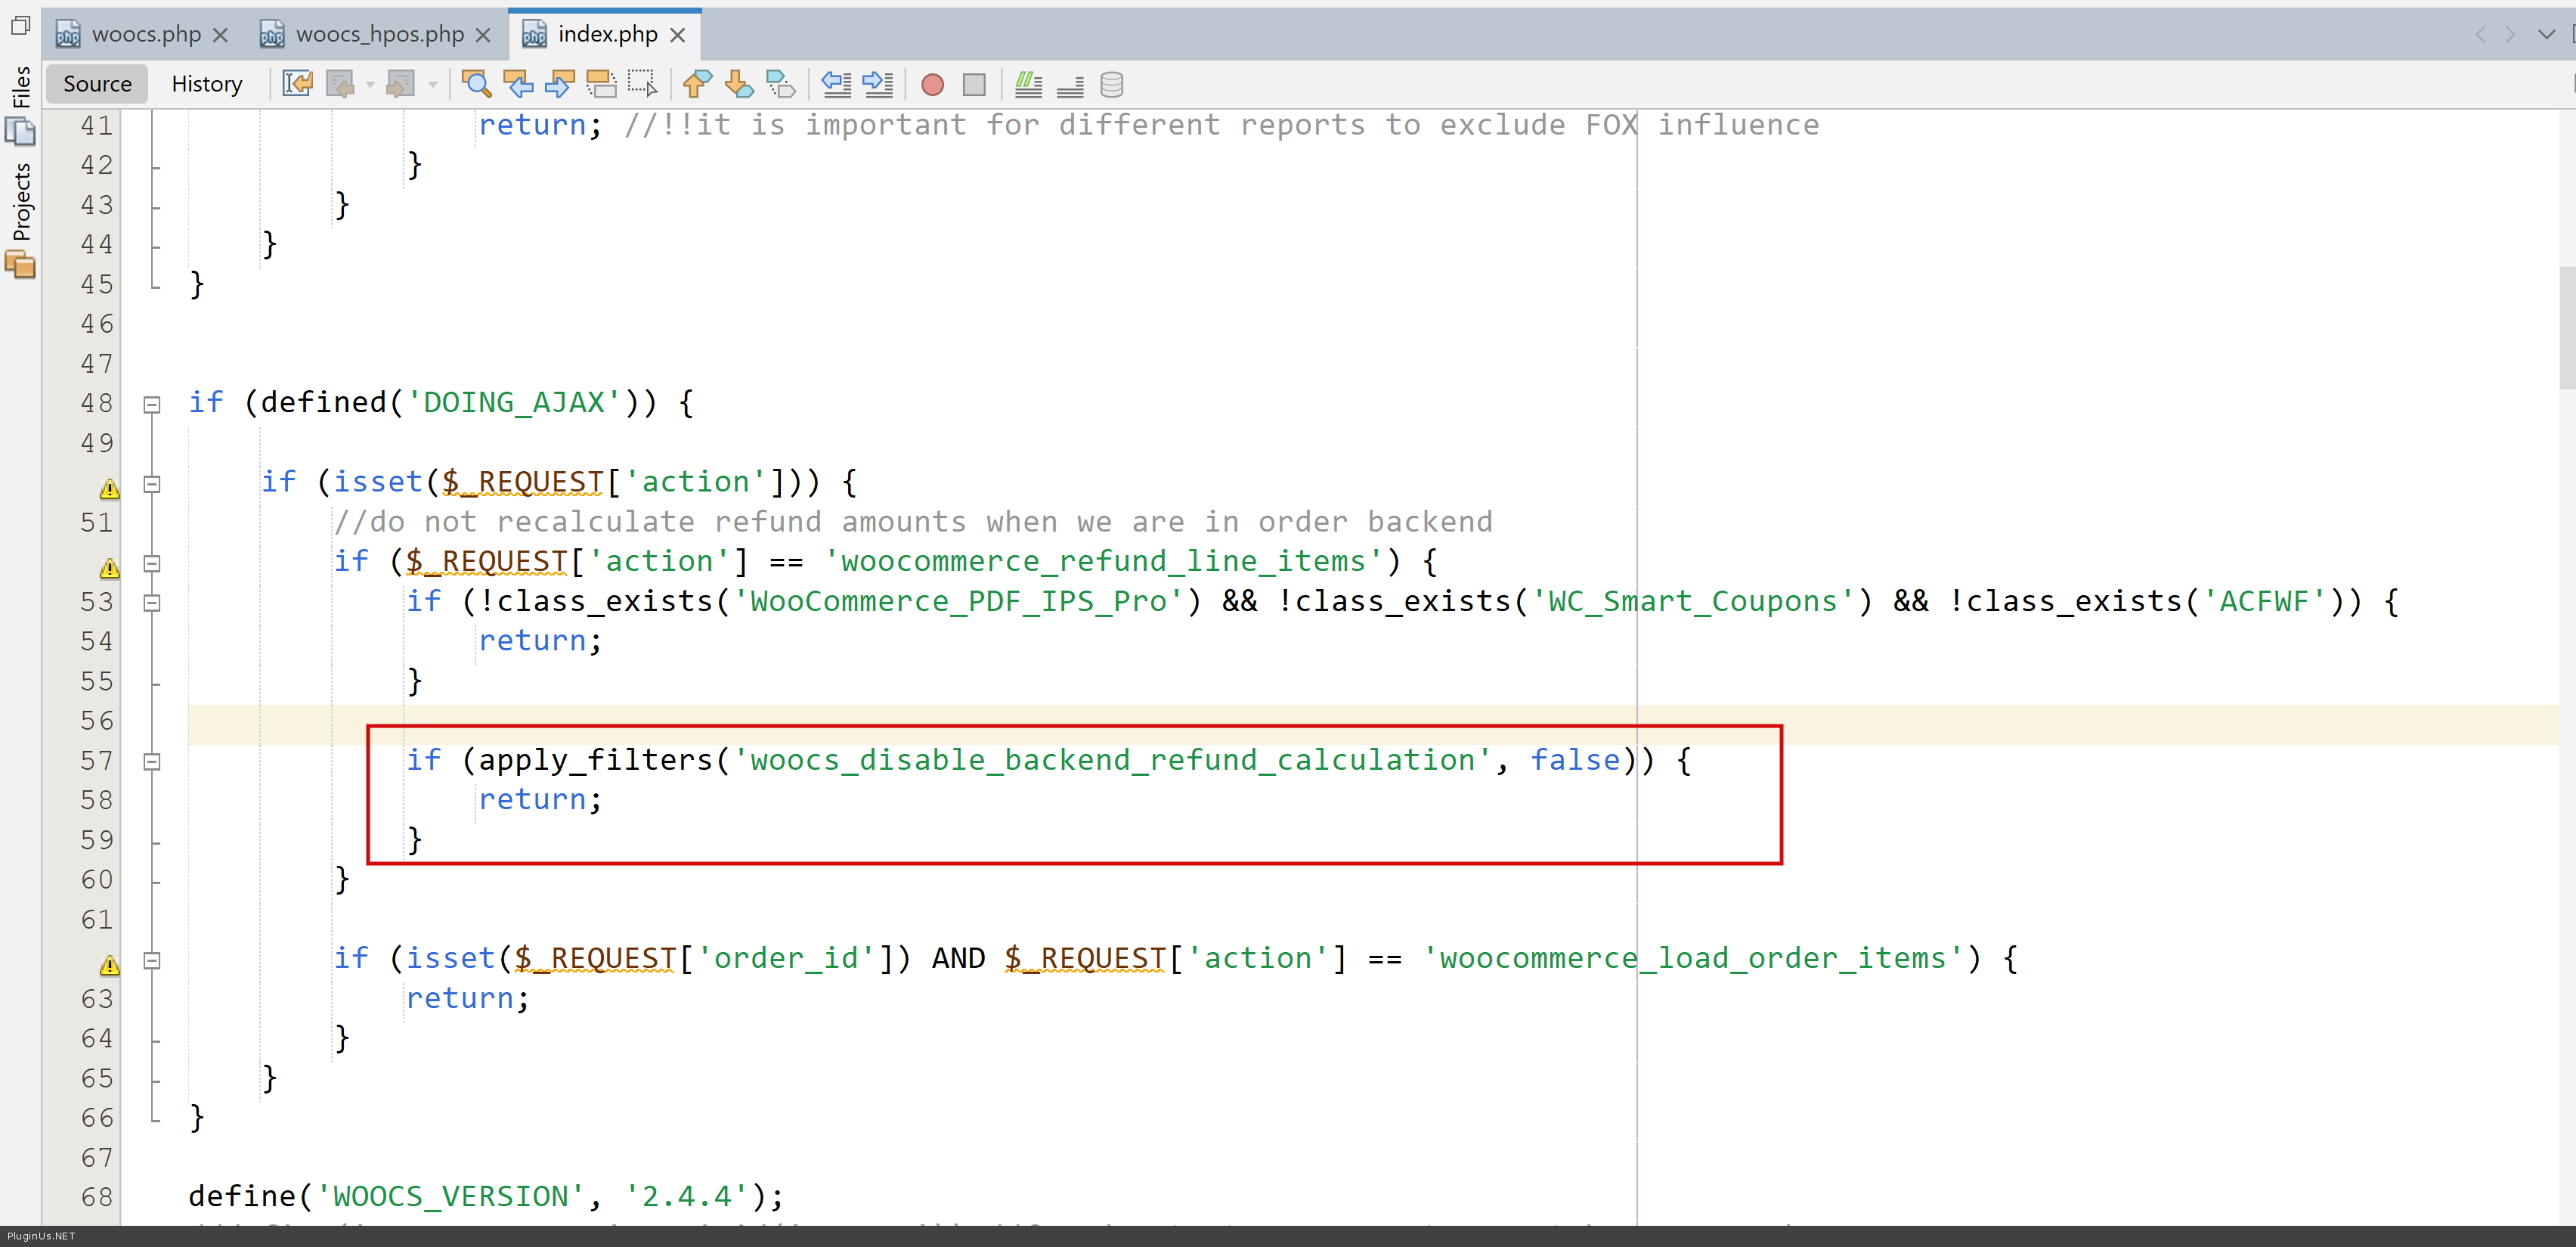Open the History view button

[x=206, y=84]
